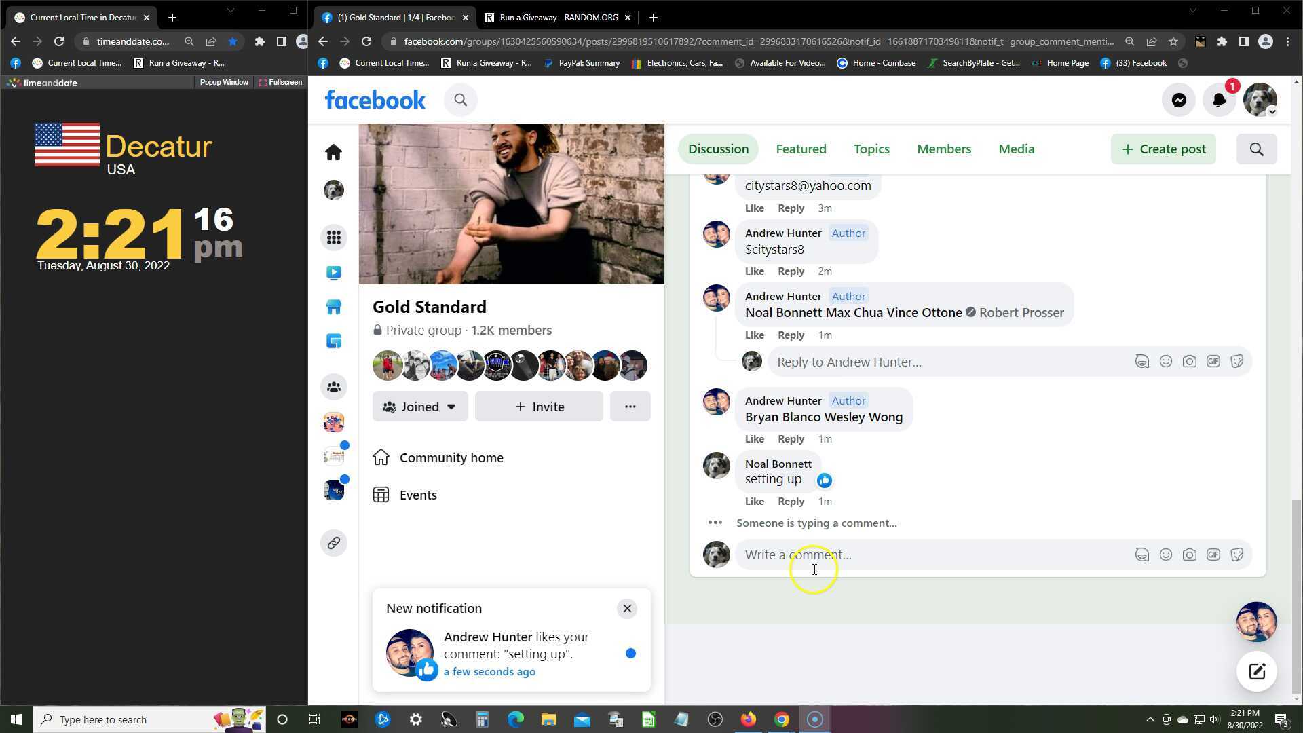Toggle Like on Noal Bonnett's comment
This screenshot has height=733, width=1303.
754,502
